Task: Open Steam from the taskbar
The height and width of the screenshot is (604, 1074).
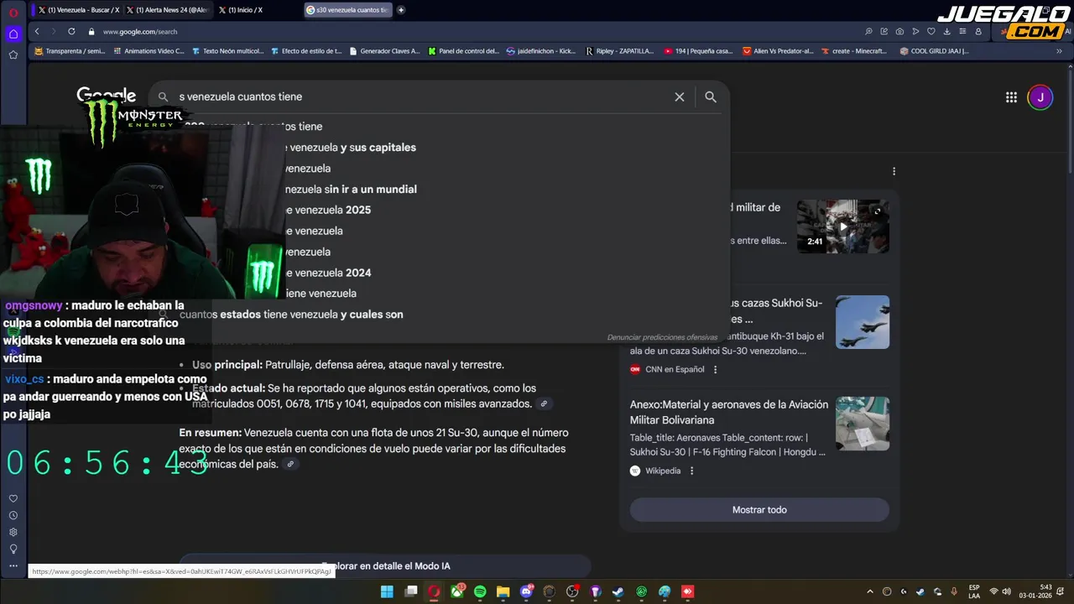Action: click(x=618, y=591)
